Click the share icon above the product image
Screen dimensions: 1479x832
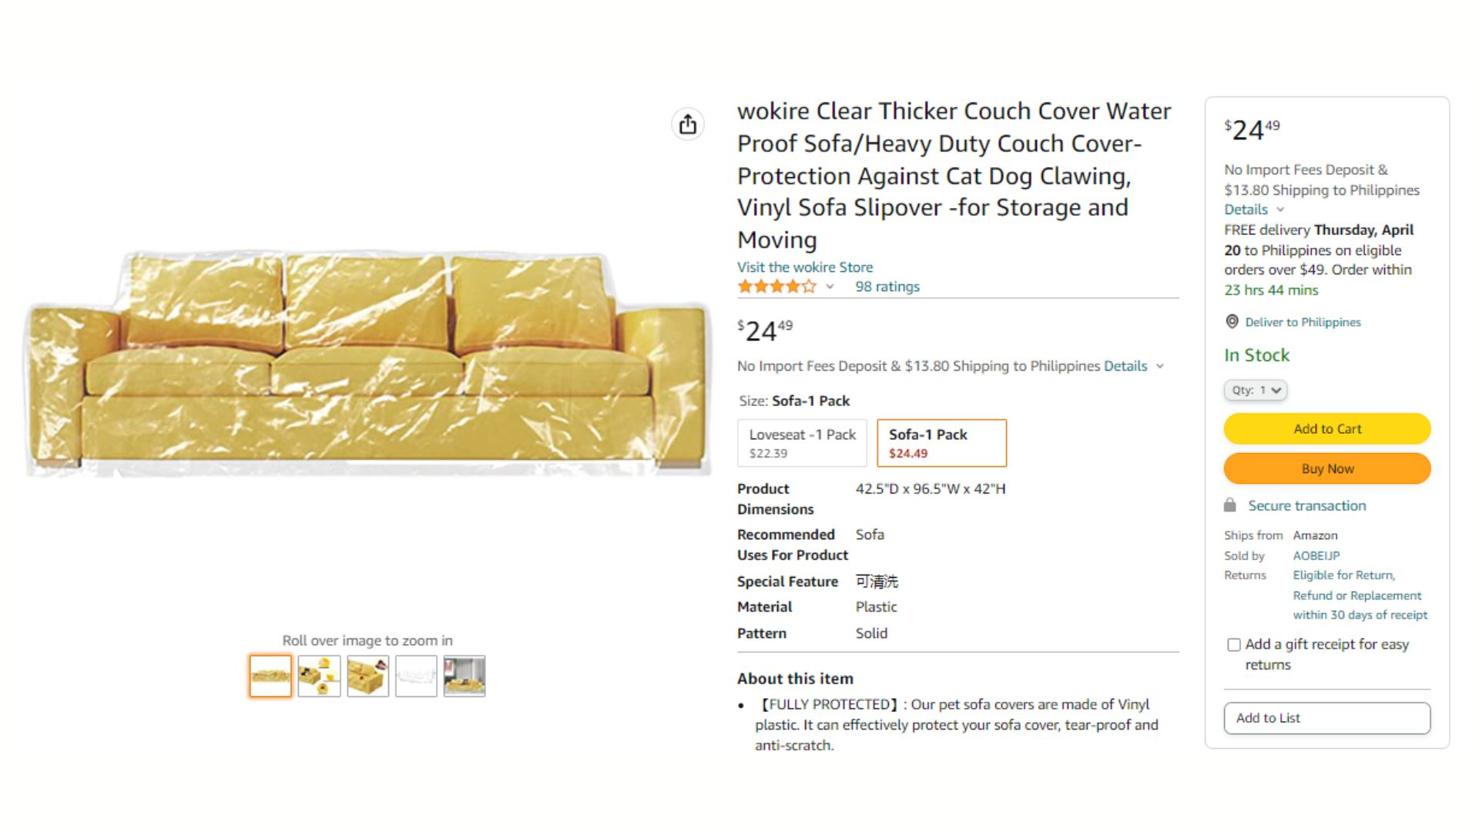click(688, 124)
